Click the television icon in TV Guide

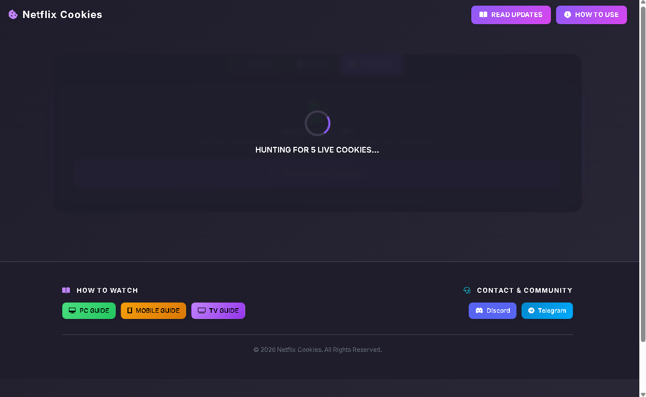tap(201, 311)
